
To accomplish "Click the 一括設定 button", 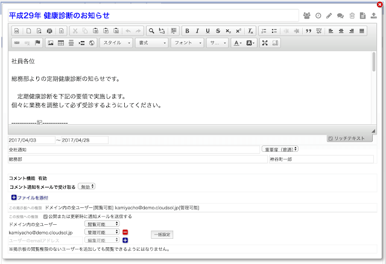I will (x=162, y=233).
